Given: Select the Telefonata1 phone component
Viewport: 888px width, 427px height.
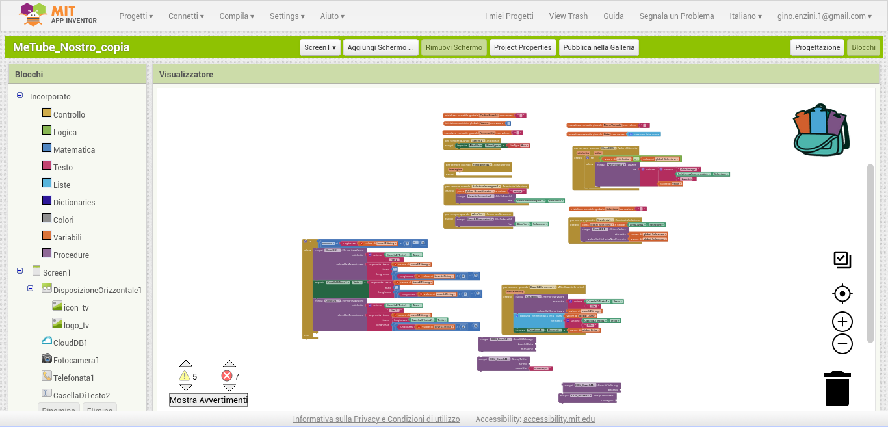Looking at the screenshot, I should coord(47,377).
